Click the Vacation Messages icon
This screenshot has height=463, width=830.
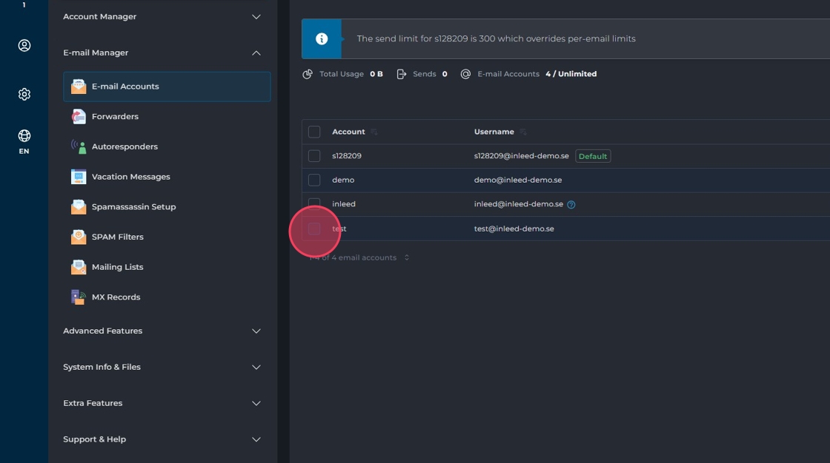pyautogui.click(x=79, y=177)
